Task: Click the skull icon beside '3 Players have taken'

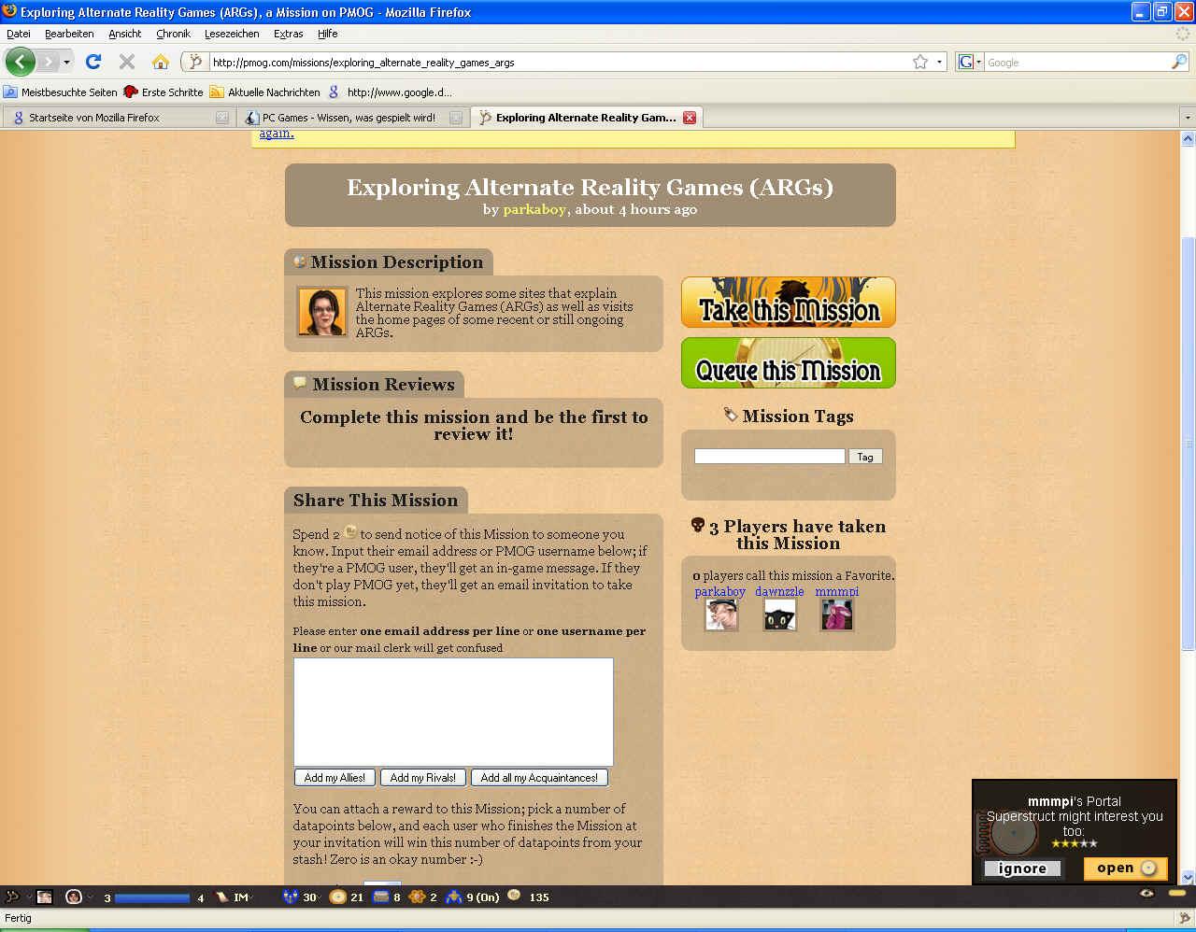Action: point(698,525)
